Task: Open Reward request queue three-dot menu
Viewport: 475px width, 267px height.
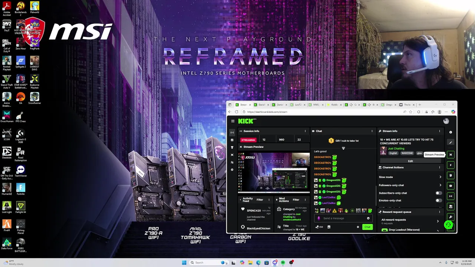Action: (439, 212)
